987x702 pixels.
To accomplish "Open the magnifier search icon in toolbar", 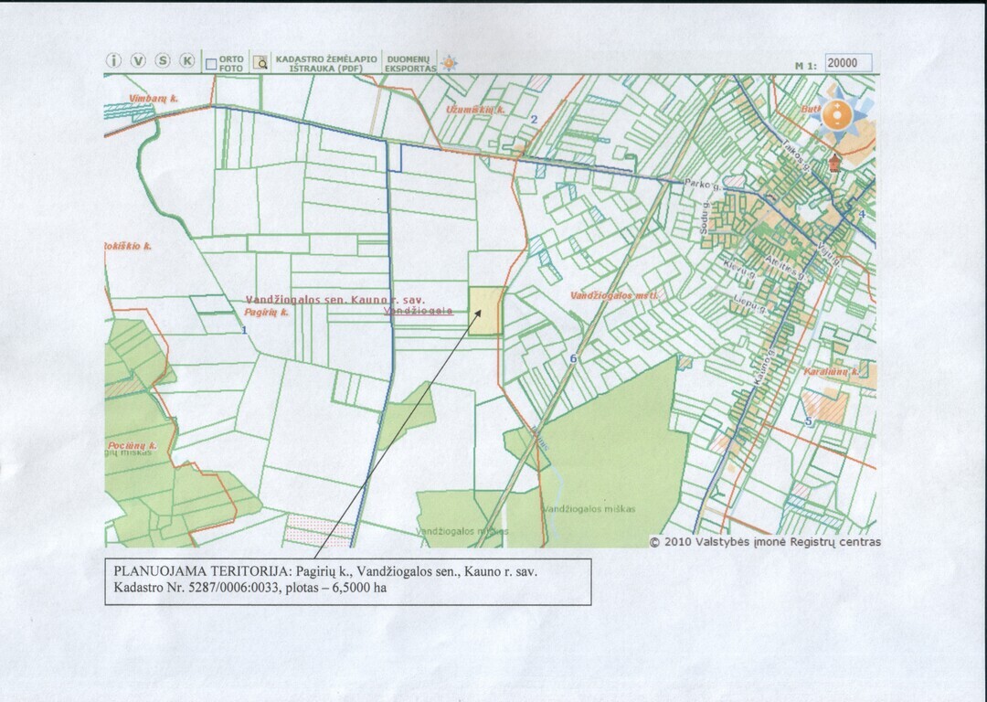I will 260,62.
